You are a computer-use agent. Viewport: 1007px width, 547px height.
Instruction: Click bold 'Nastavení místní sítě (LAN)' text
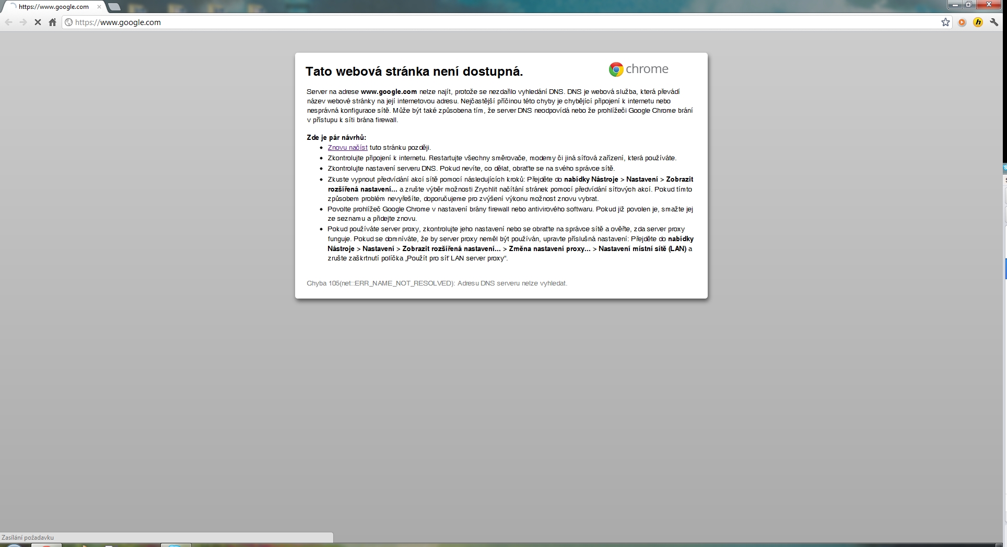[642, 249]
